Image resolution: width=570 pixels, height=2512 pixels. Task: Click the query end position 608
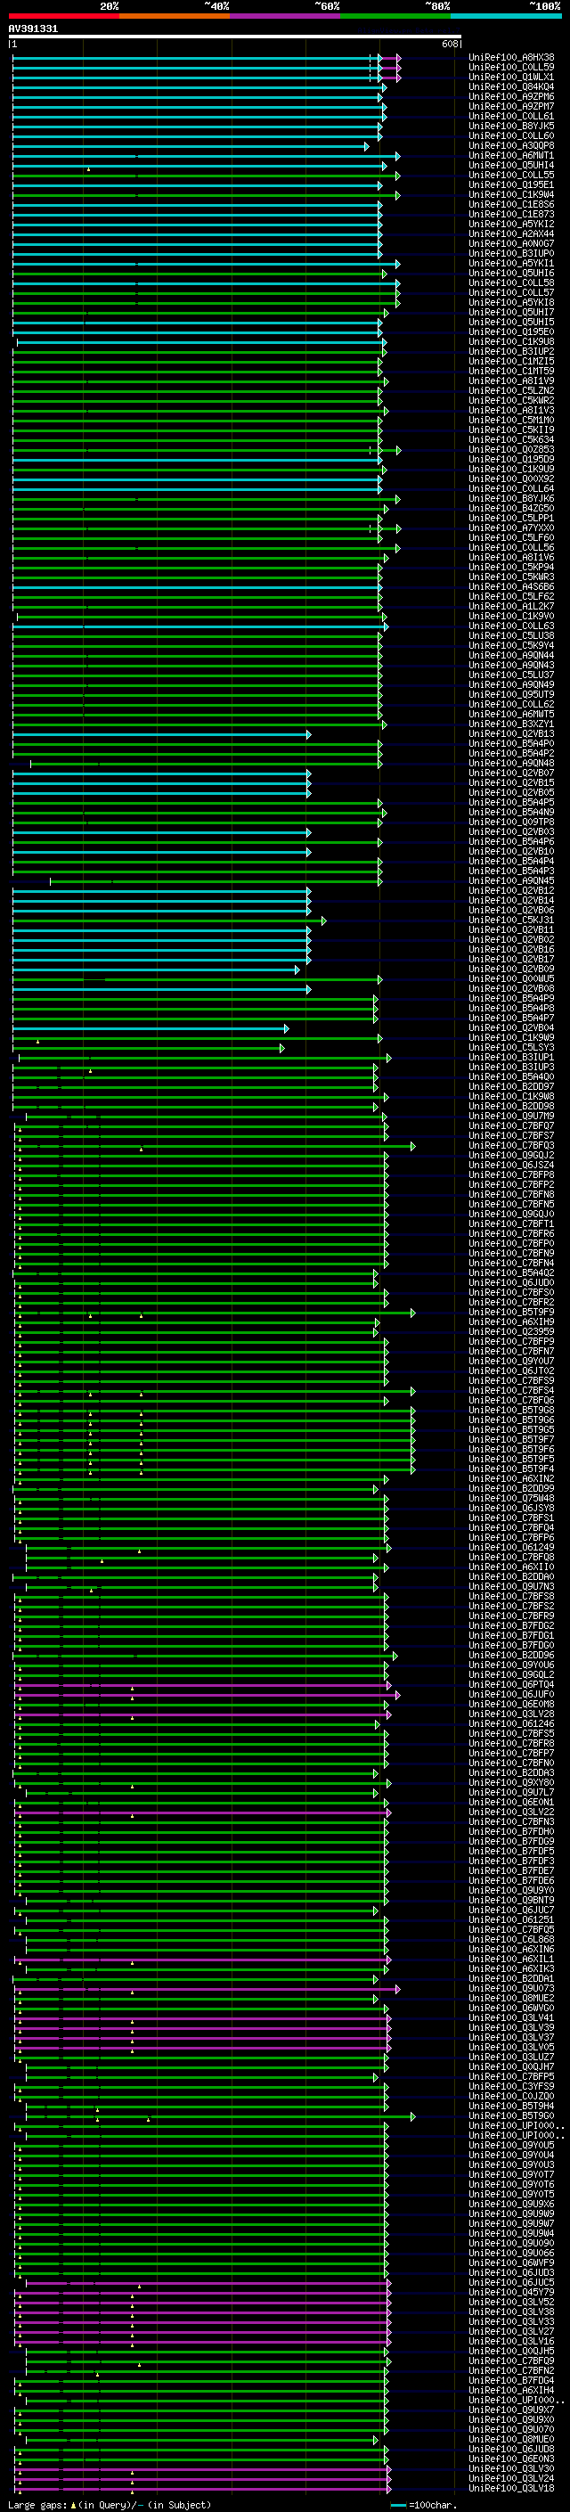(x=450, y=44)
